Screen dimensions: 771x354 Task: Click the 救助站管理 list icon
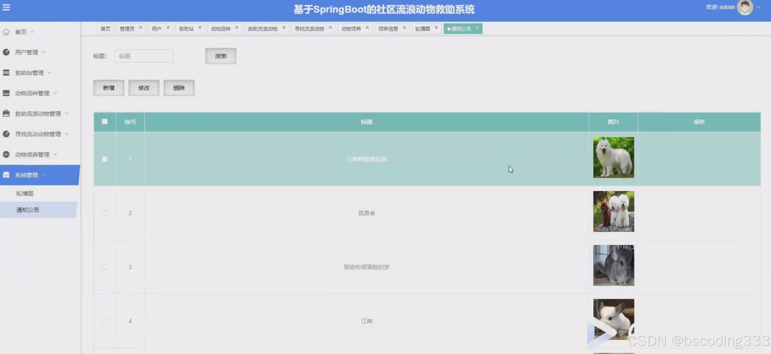[6, 73]
